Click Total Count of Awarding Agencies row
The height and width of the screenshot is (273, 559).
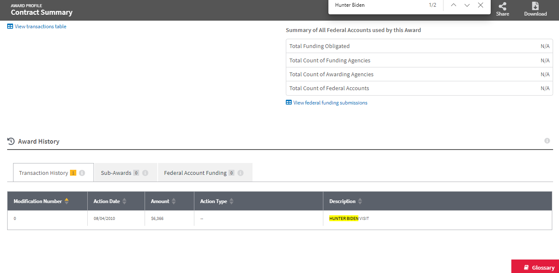(x=419, y=74)
